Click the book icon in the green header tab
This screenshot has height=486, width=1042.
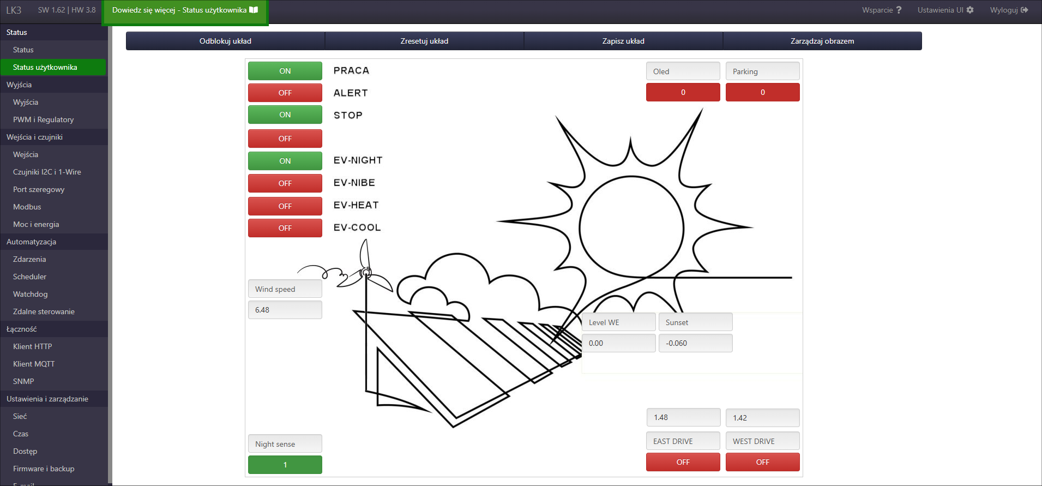pyautogui.click(x=254, y=10)
